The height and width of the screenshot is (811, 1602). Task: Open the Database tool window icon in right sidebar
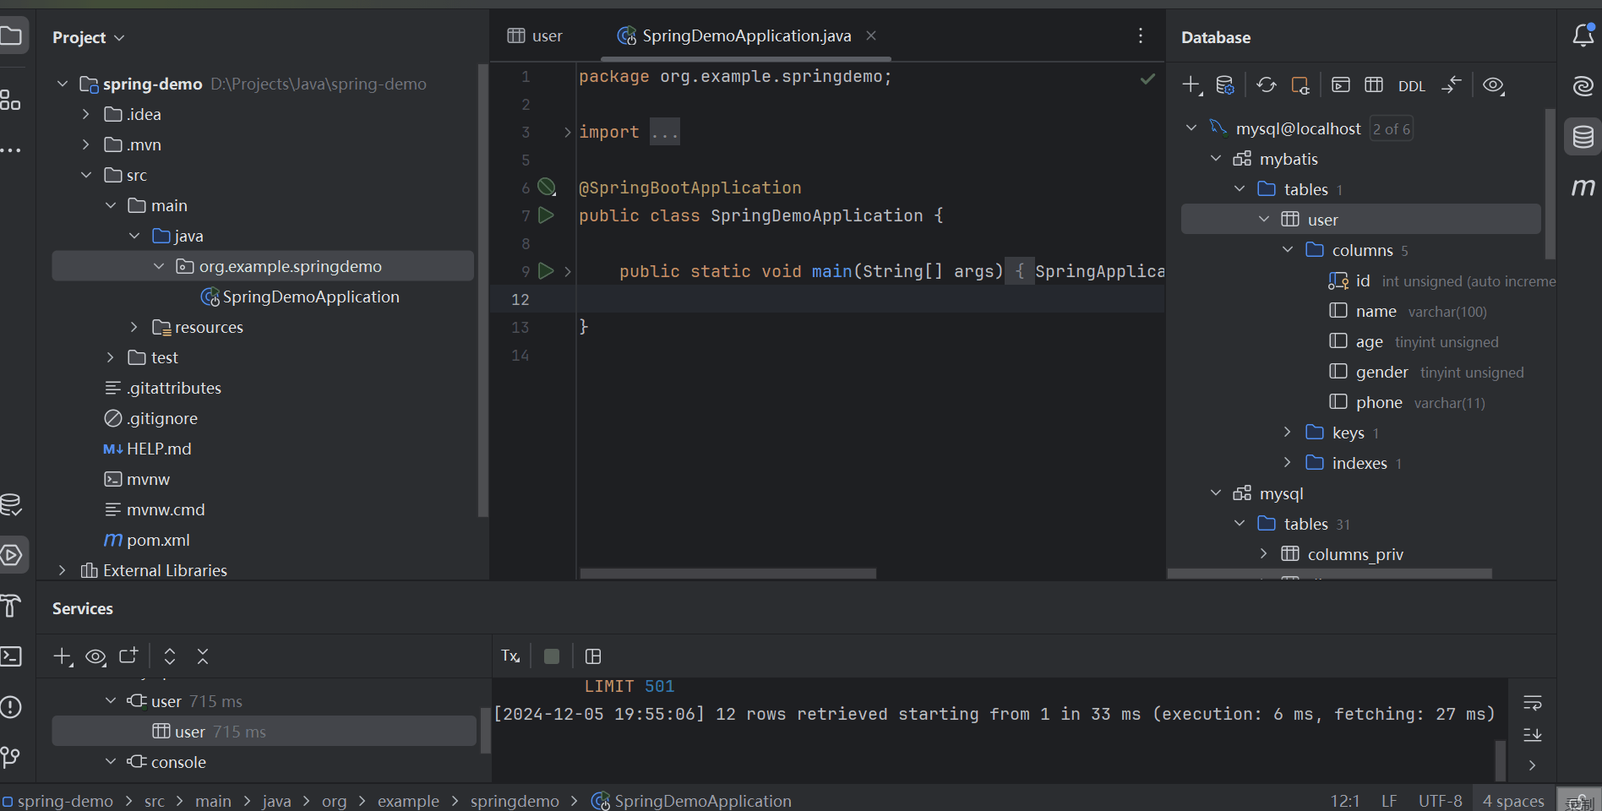pos(1583,137)
